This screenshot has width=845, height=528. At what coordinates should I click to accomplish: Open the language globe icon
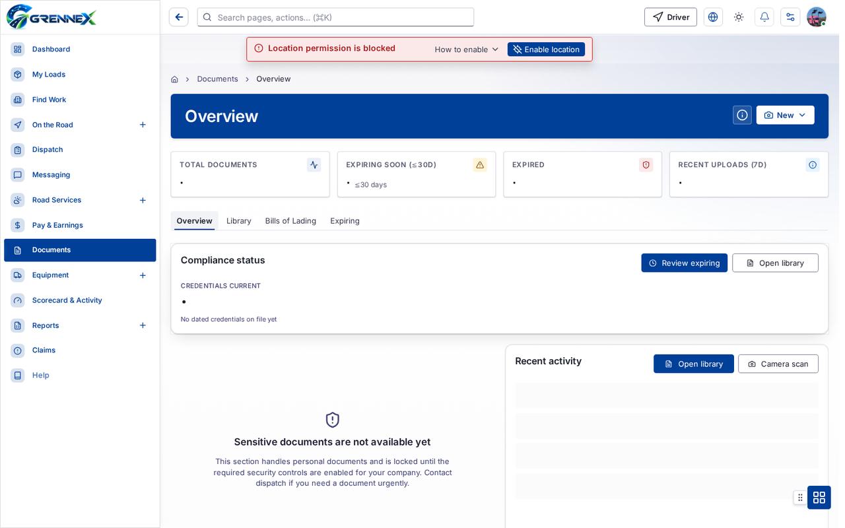pos(713,17)
